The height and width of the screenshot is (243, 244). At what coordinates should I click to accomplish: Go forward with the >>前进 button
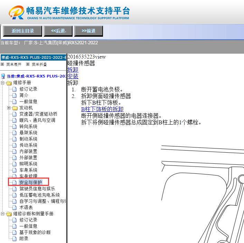[88, 31]
